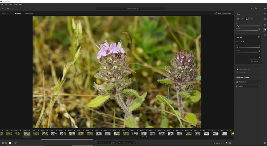Open the Versions history icon
The image size is (267, 146).
point(265,41)
